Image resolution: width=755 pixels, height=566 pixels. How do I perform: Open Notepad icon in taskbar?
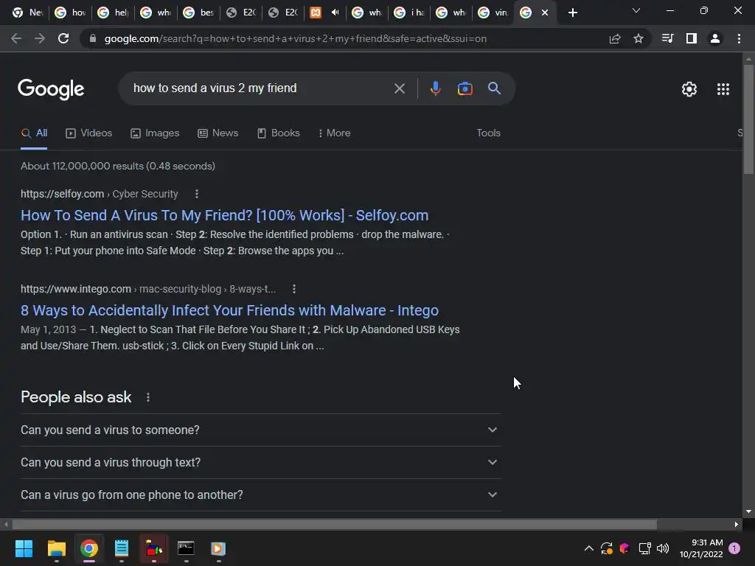(x=122, y=548)
